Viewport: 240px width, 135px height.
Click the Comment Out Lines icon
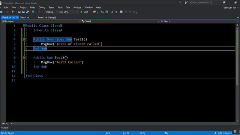tap(112, 12)
